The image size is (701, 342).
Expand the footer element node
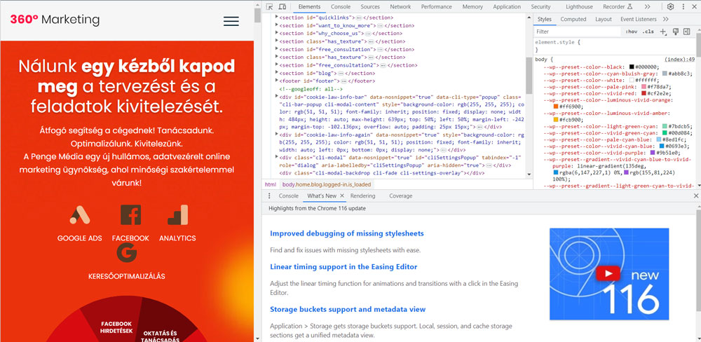coord(277,81)
